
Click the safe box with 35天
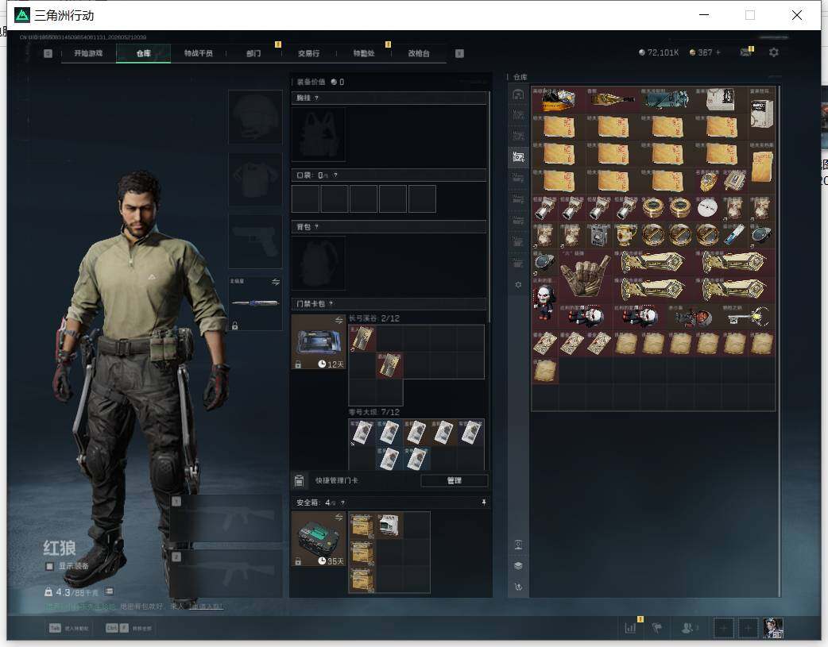coord(319,539)
